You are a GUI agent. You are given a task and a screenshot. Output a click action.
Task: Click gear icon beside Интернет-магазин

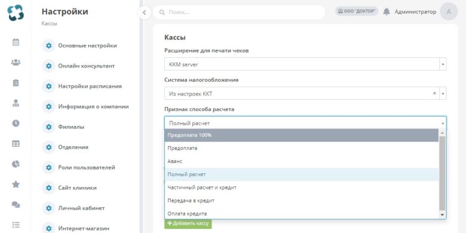49,228
